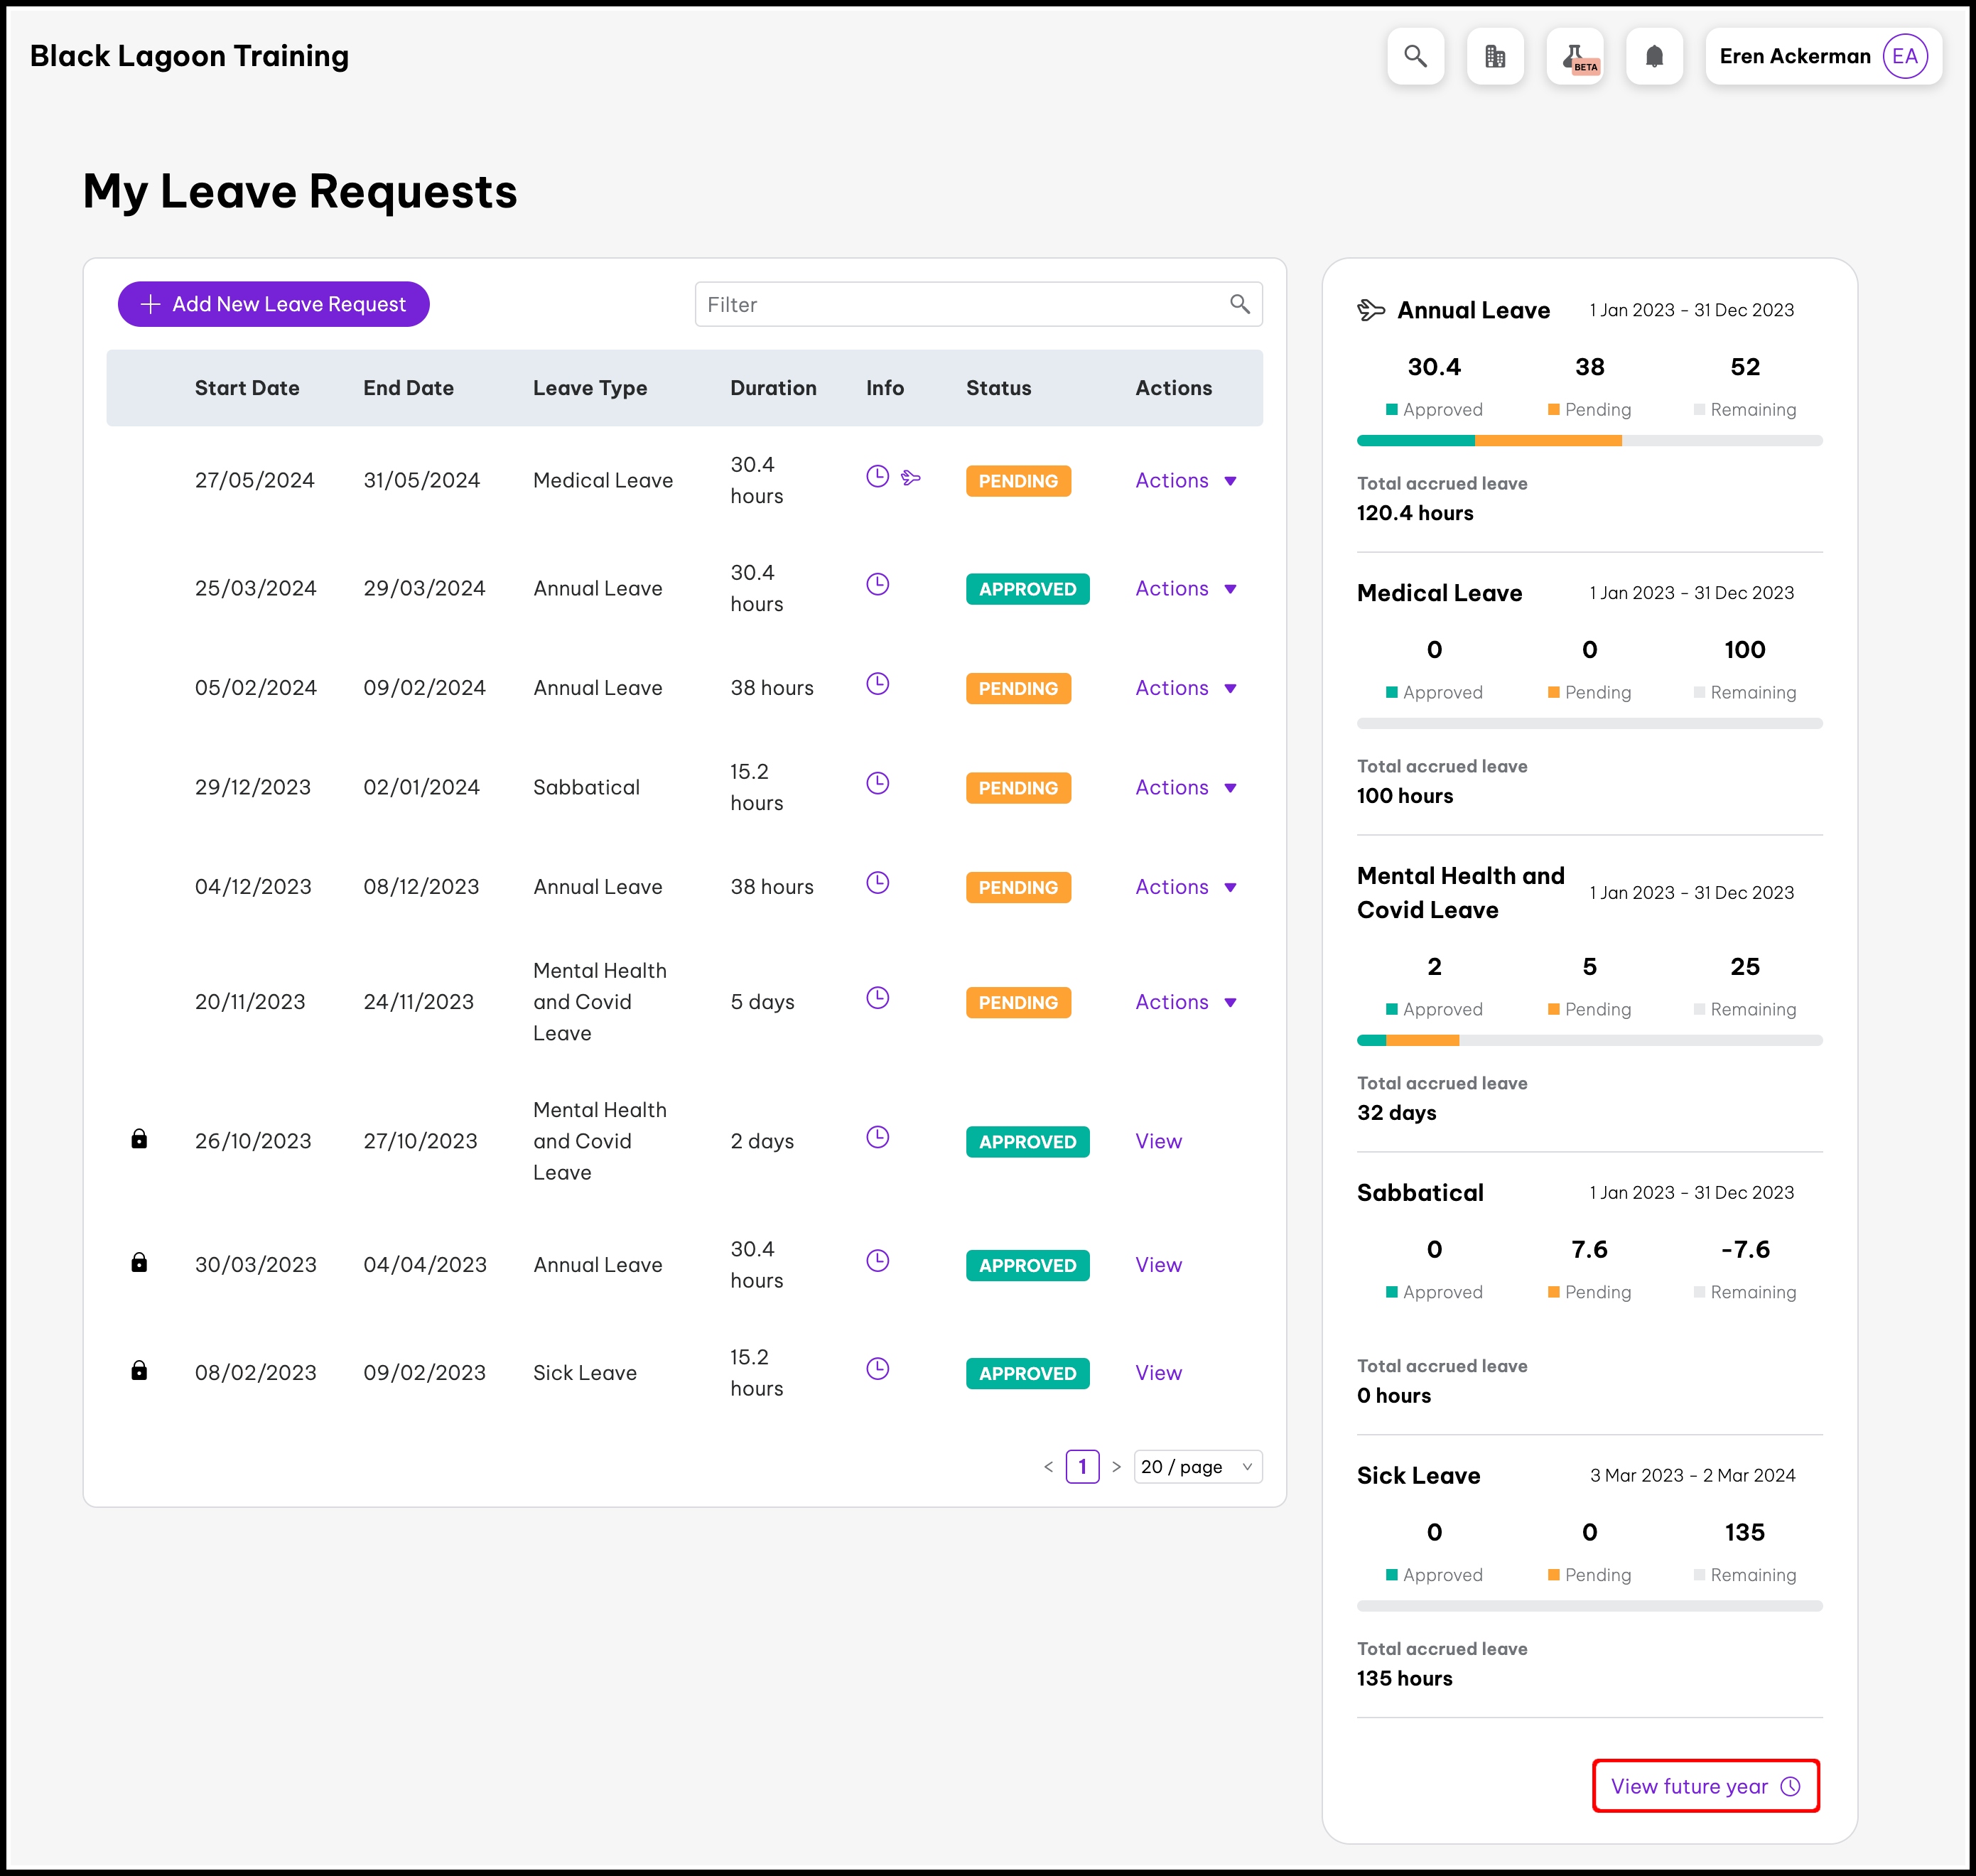Open the notifications bell icon
1976x1876 pixels.
coord(1654,56)
